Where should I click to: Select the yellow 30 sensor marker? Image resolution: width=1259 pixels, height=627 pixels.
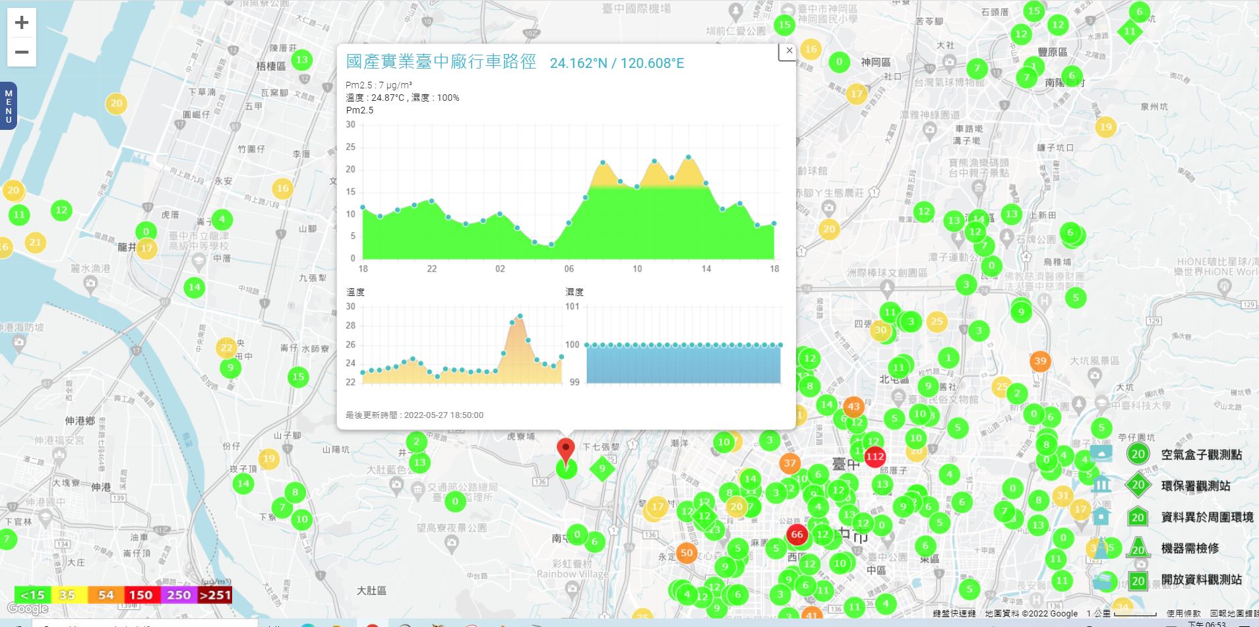[x=880, y=330]
